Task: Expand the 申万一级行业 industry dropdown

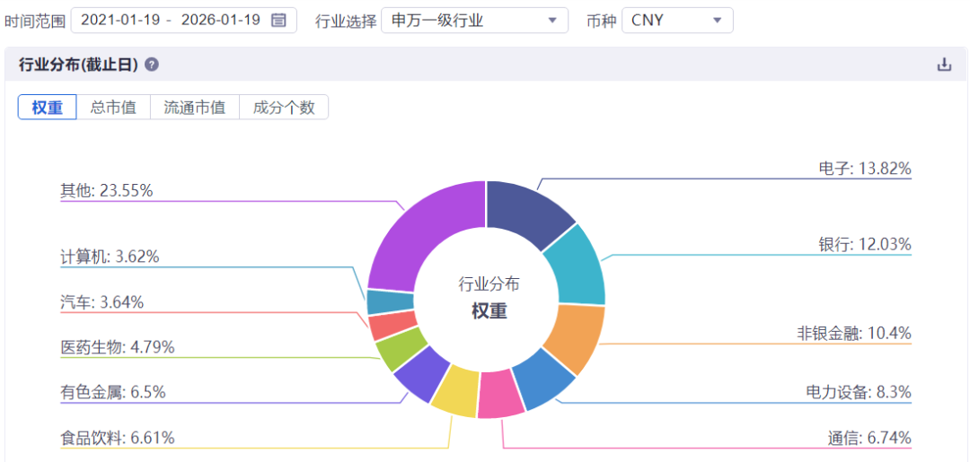Action: tap(474, 21)
